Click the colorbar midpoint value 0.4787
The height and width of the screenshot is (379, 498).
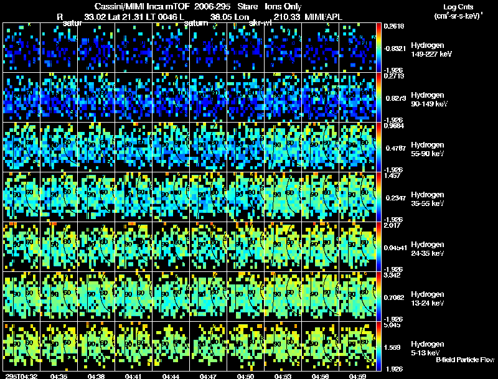395,148
